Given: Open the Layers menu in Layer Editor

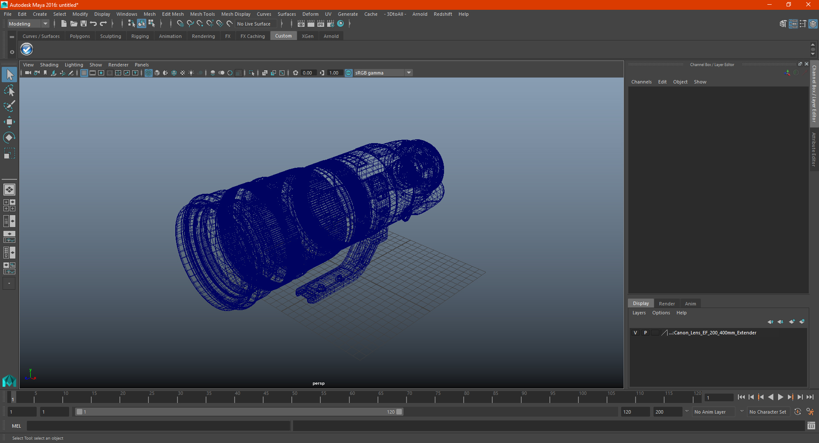Looking at the screenshot, I should tap(639, 313).
